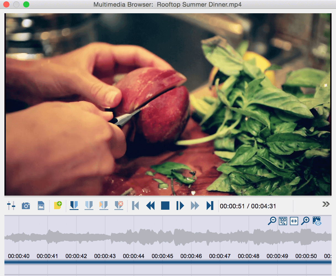The width and height of the screenshot is (336, 276).
Task: Toggle the video picture track visibility
Action: tap(316, 221)
